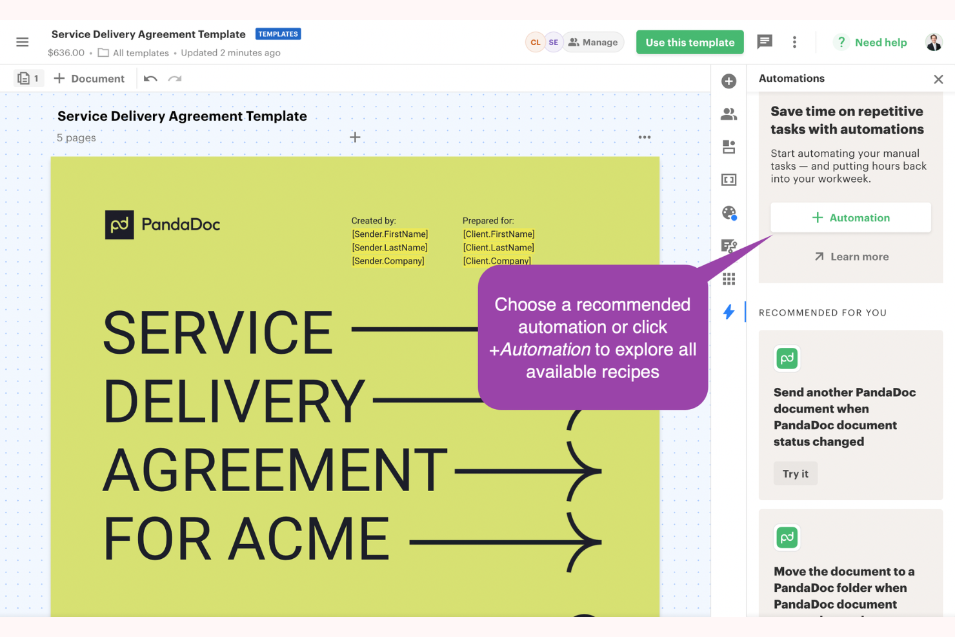This screenshot has height=637, width=955.
Task: Click the PandaDoc icon on Move recipe card
Action: tap(787, 538)
